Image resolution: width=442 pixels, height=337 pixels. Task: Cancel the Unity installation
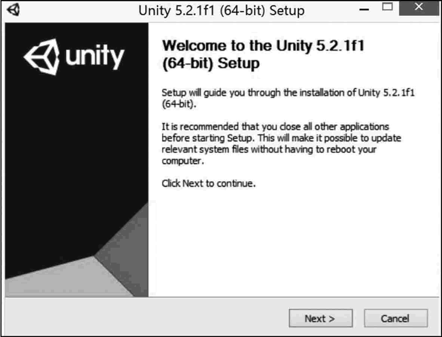click(395, 318)
